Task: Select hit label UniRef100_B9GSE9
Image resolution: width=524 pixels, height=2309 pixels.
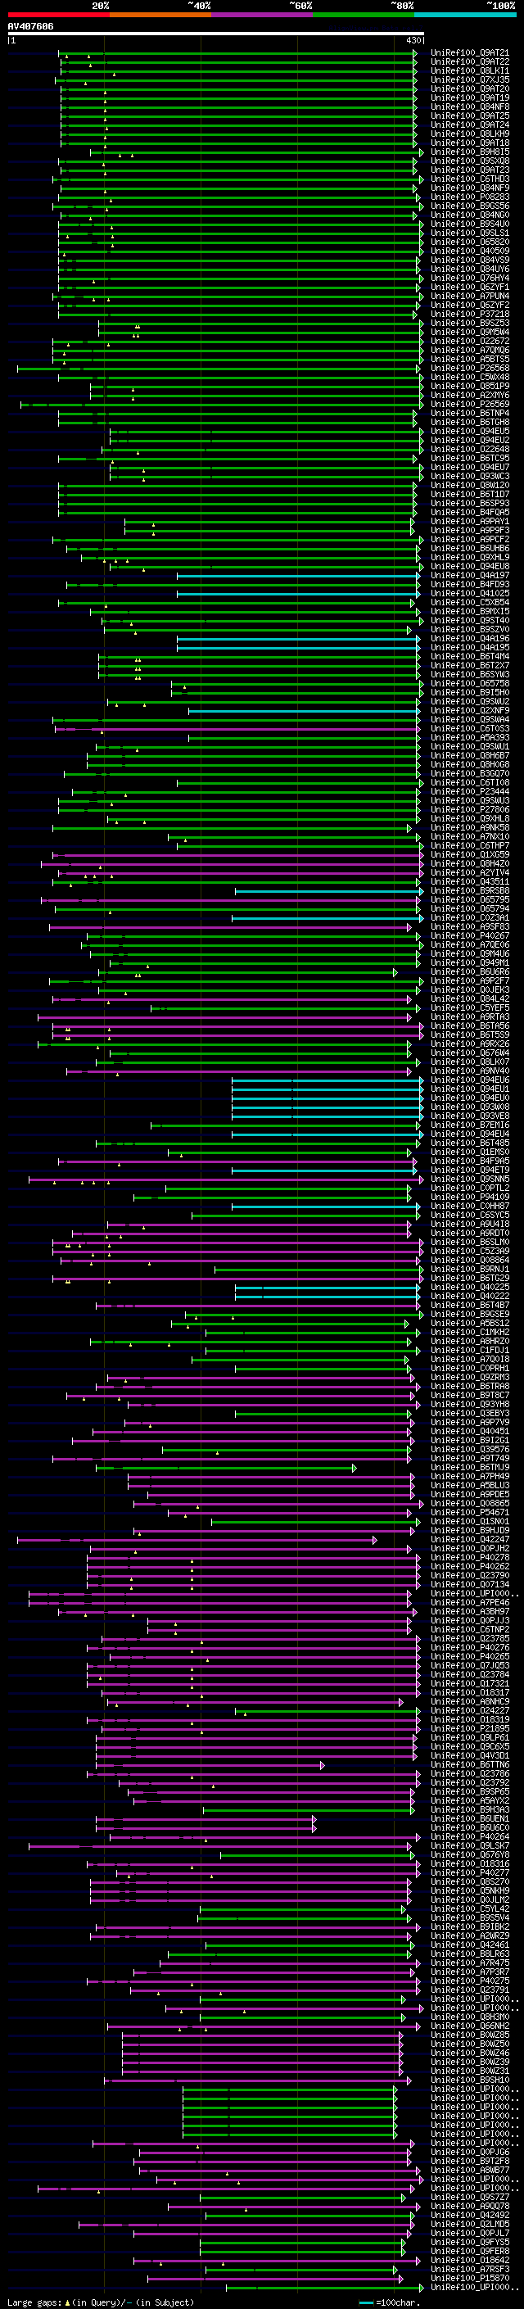Action: [470, 1314]
